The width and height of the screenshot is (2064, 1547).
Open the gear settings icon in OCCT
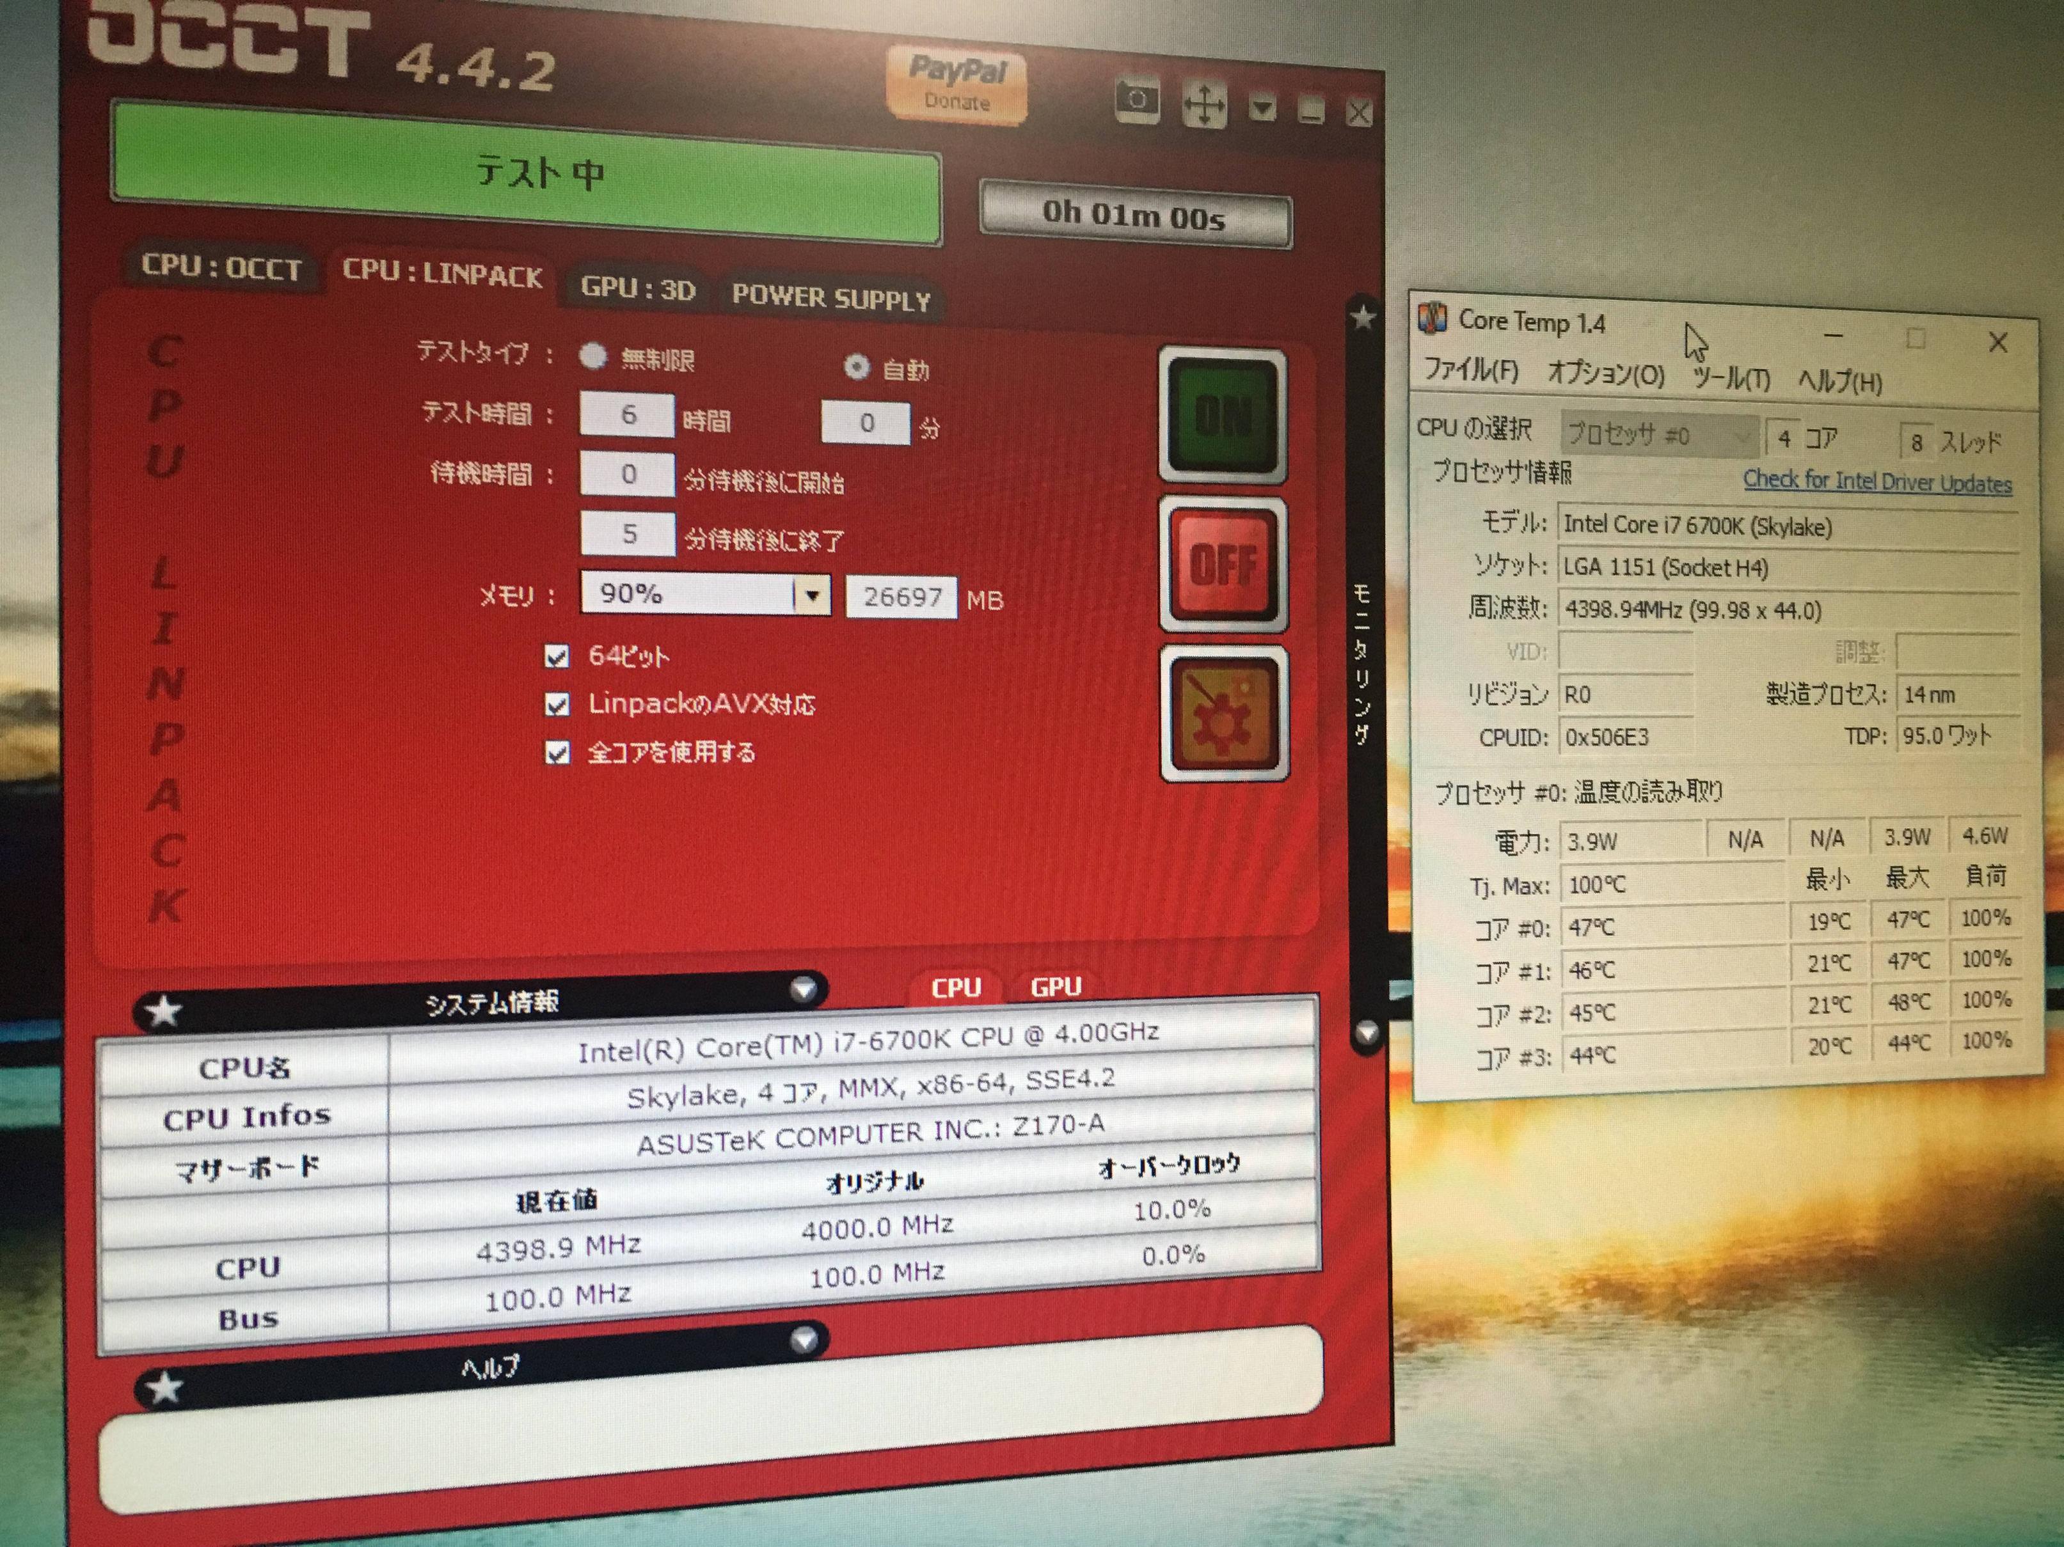(1224, 714)
